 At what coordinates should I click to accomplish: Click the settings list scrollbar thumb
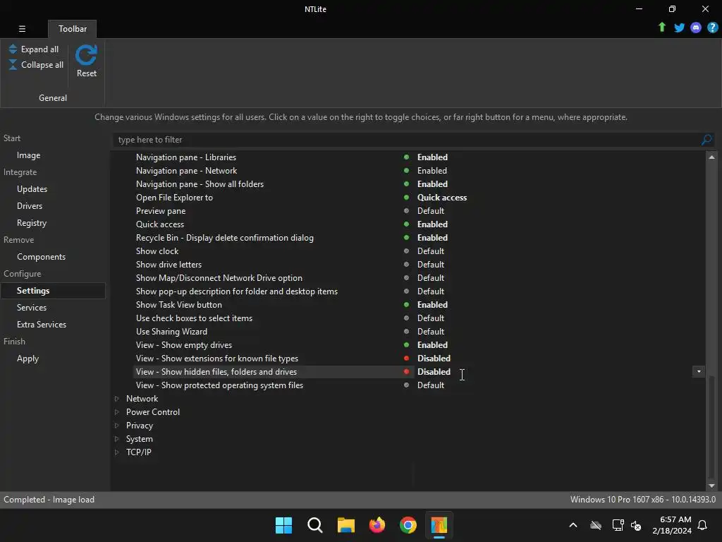(x=711, y=426)
